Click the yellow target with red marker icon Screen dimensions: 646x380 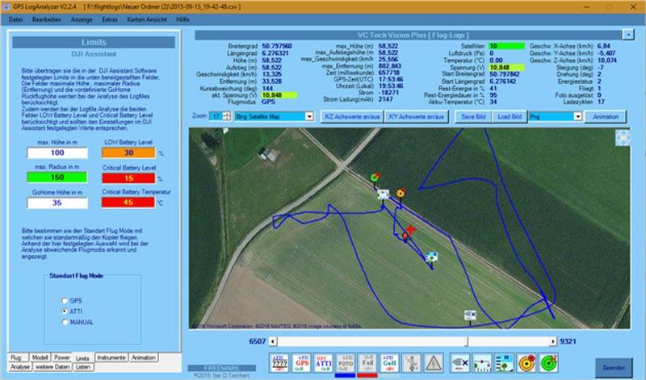coord(526,363)
